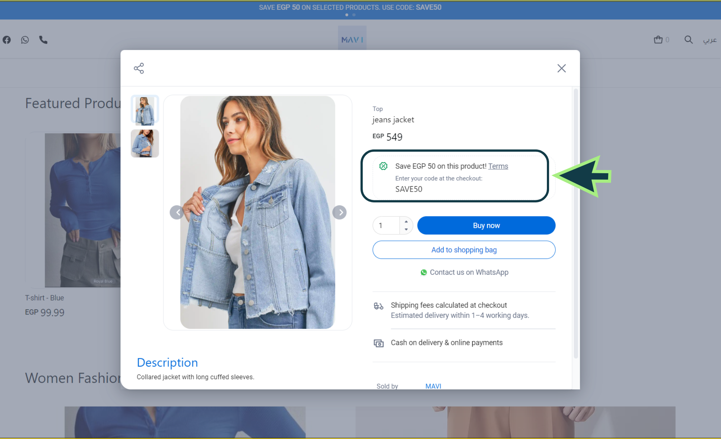Close the product popup with X
721x439 pixels.
tap(561, 68)
